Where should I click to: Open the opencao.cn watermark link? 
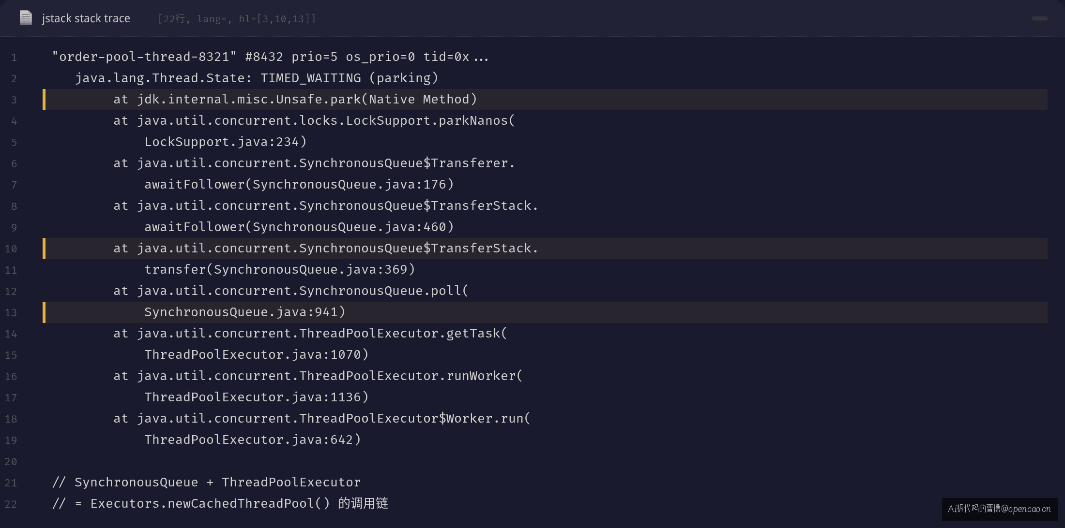coord(1000,509)
